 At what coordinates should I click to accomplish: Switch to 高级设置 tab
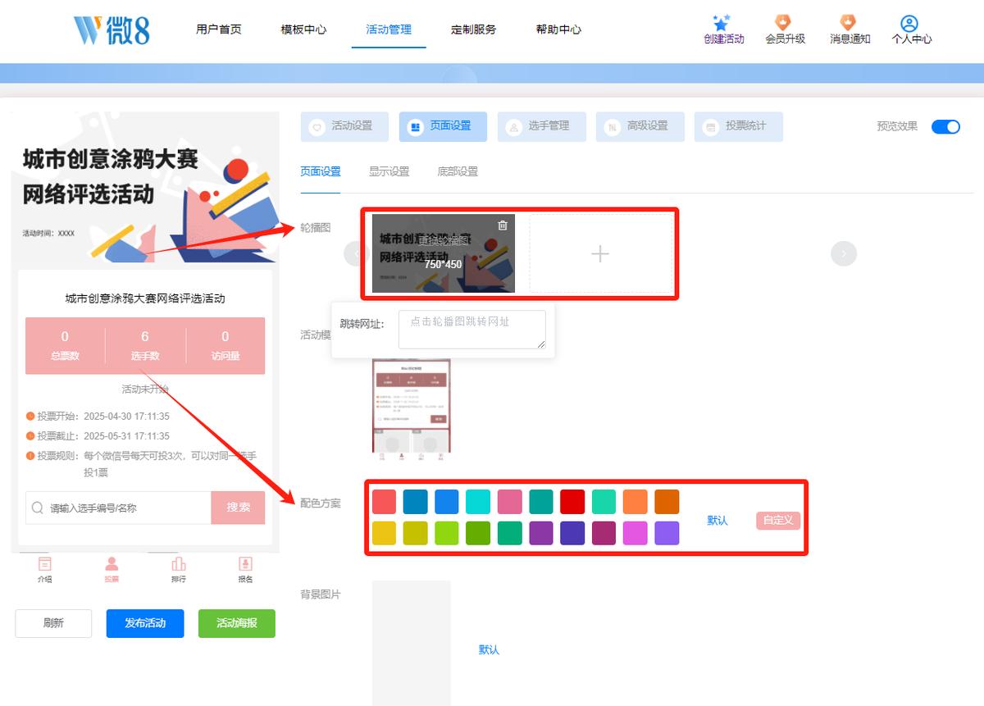click(x=640, y=127)
